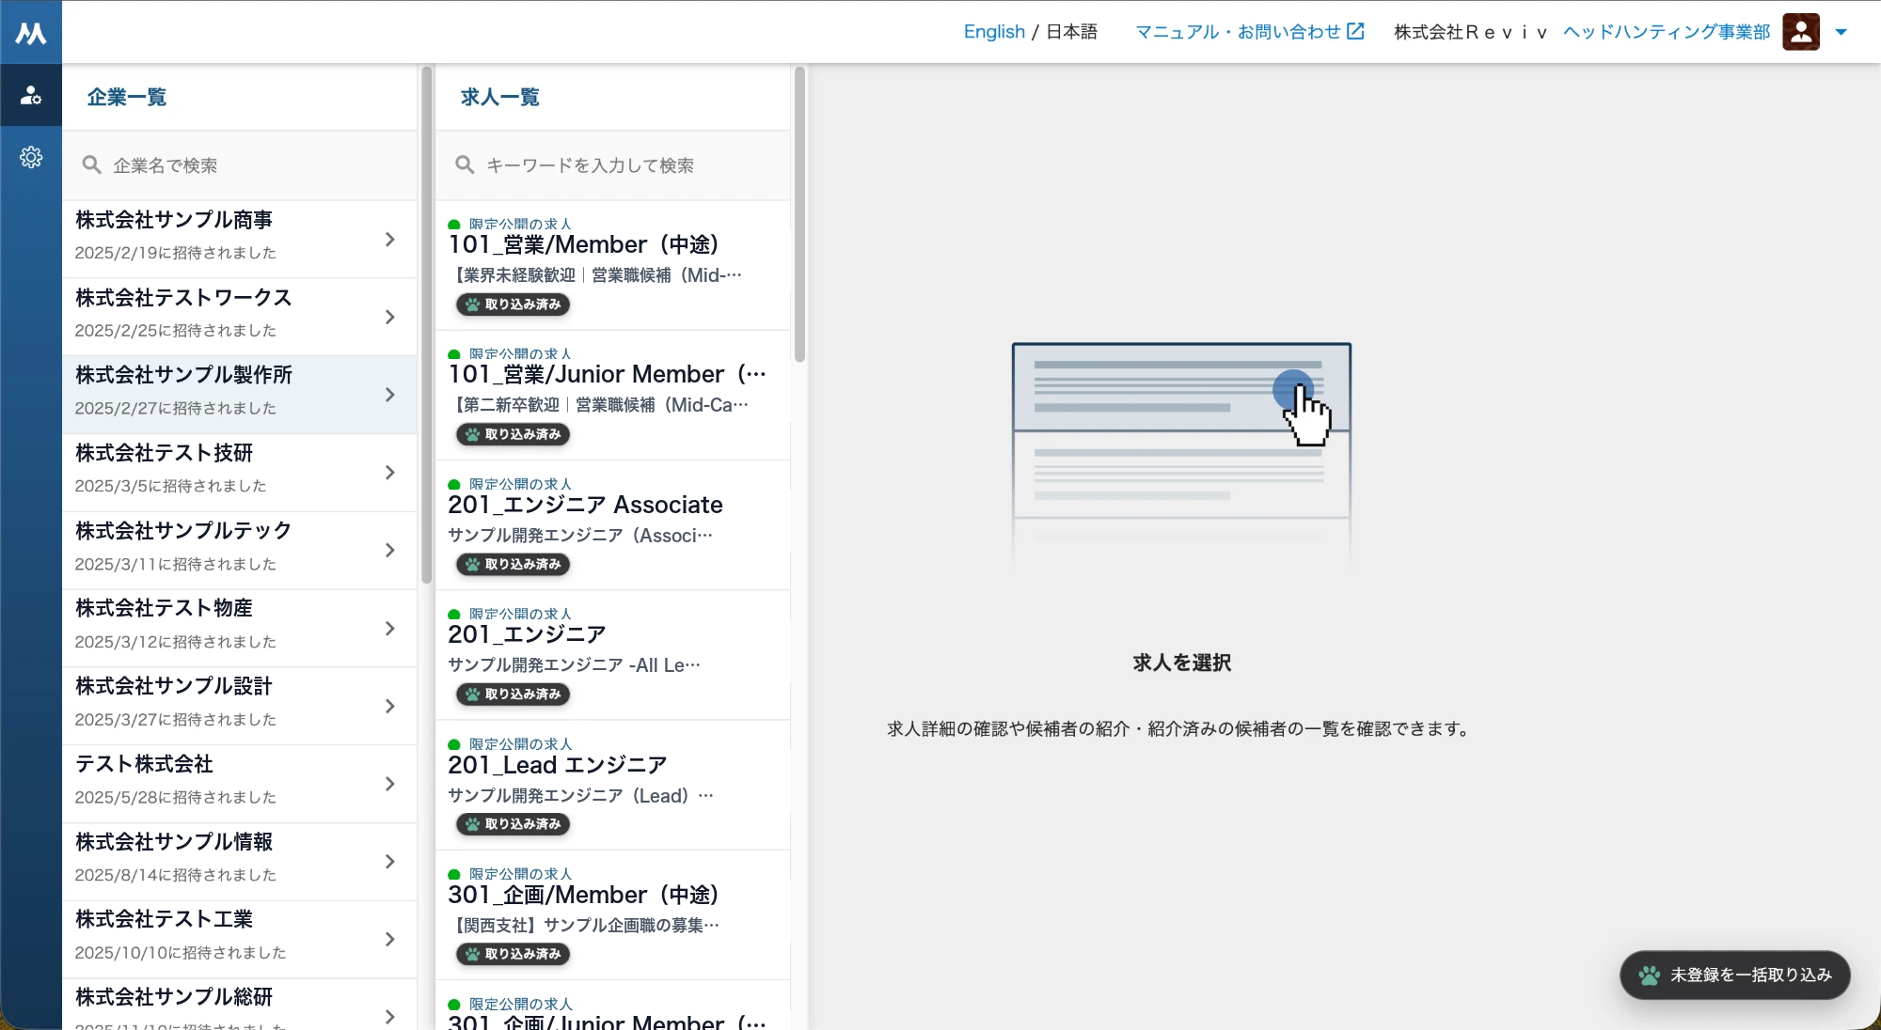Click the company list scrollbar
Screen dimensions: 1881x1030
427,324
